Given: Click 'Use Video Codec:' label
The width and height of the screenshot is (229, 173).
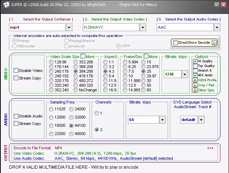Looking at the screenshot, I should pos(29,153).
